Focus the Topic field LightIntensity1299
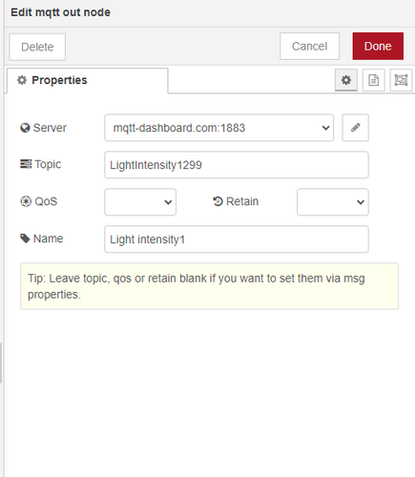Image resolution: width=415 pixels, height=477 pixels. [237, 165]
